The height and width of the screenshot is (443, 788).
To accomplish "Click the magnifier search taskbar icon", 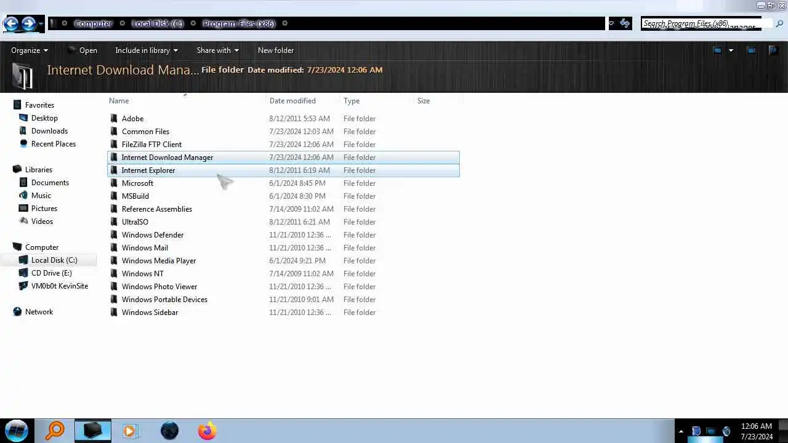I will pos(55,431).
